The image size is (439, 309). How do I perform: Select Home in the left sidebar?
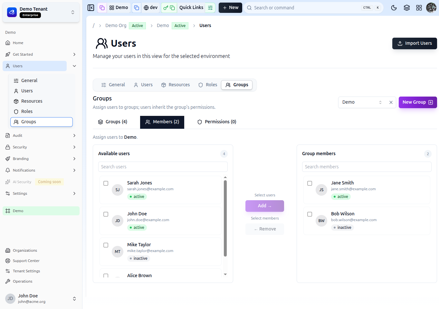18,42
